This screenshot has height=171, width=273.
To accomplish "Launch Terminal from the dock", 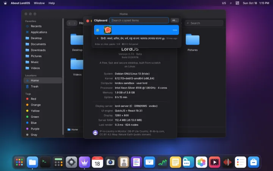I will (45, 162).
